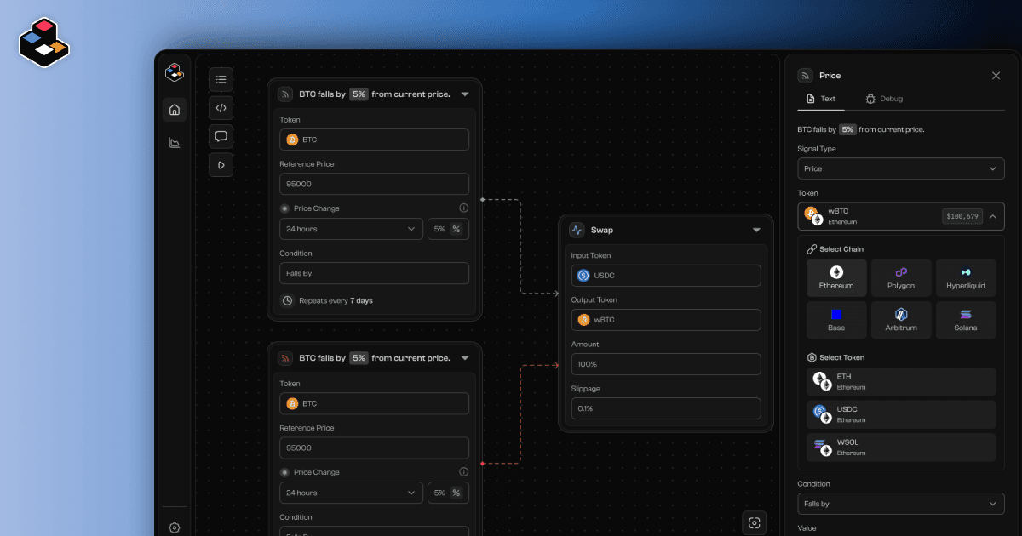Switch to the Debug tab
The width and height of the screenshot is (1022, 536).
pos(883,99)
